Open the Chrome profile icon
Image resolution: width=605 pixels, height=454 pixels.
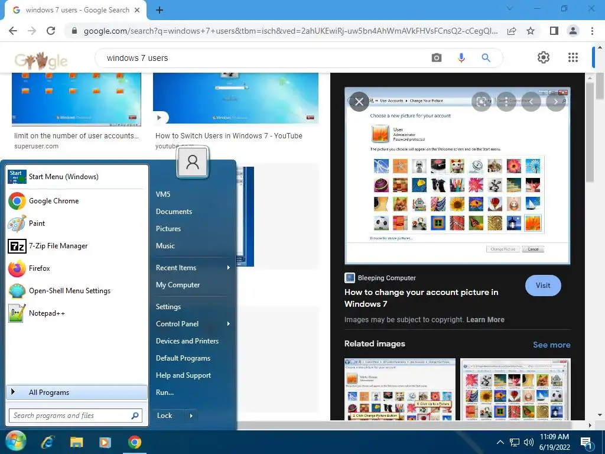tap(573, 31)
